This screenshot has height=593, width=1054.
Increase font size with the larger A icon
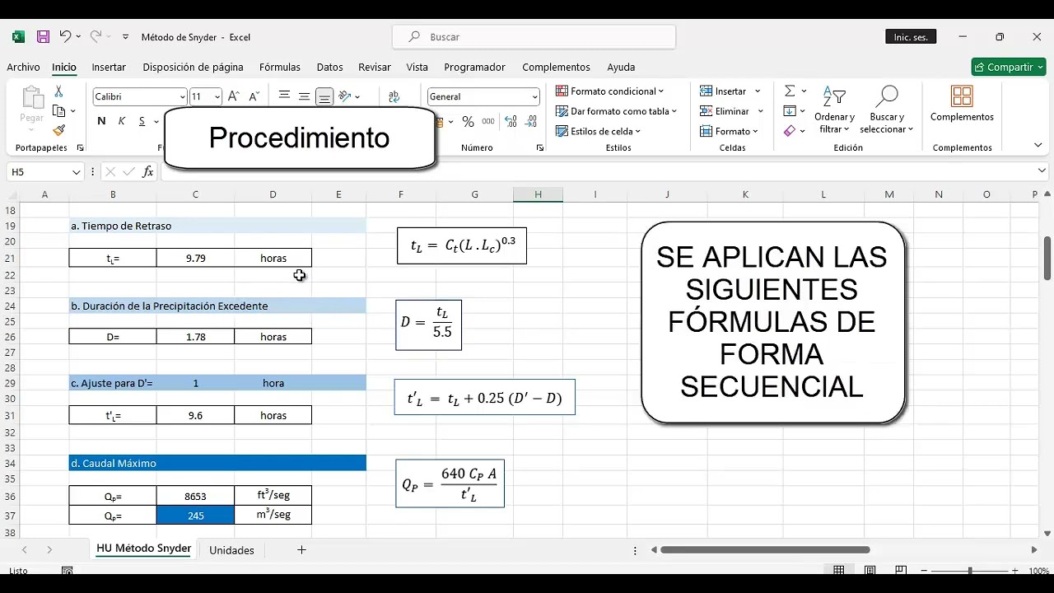(234, 96)
